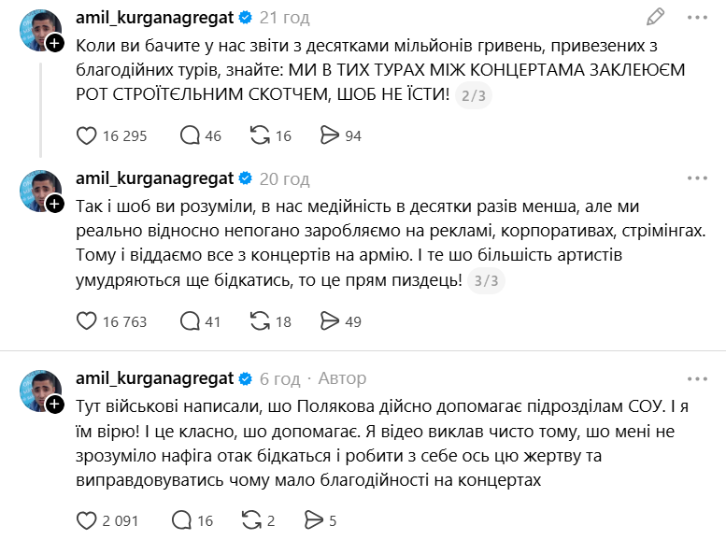The image size is (726, 540).
Task: Click the avatar on the Автор reply
Action: point(41,391)
